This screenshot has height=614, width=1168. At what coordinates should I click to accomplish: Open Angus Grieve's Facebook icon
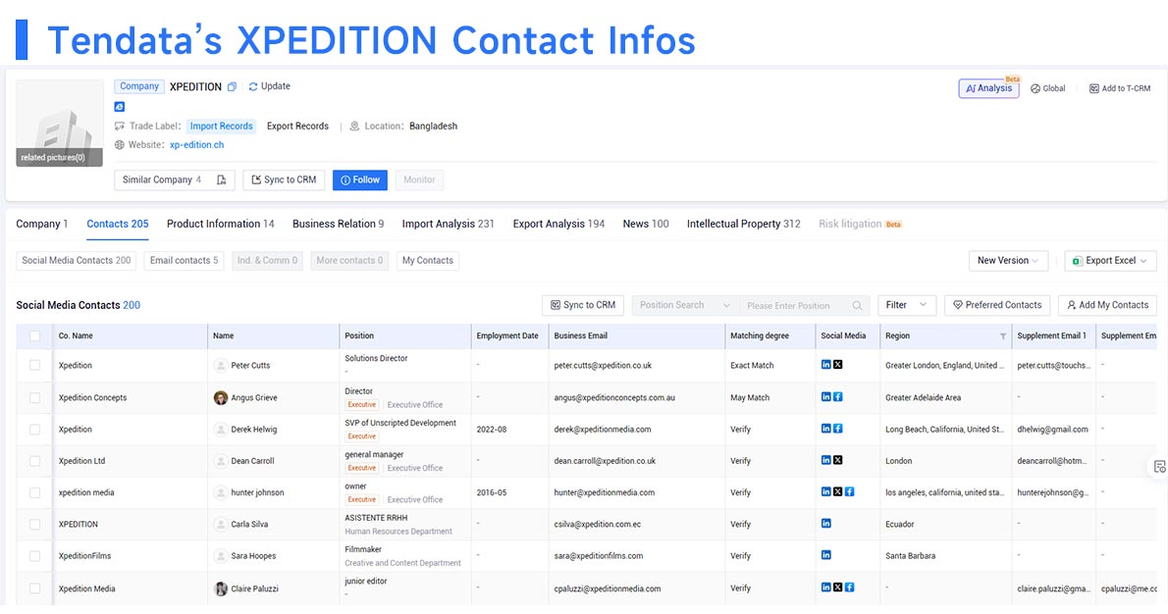pyautogui.click(x=838, y=396)
